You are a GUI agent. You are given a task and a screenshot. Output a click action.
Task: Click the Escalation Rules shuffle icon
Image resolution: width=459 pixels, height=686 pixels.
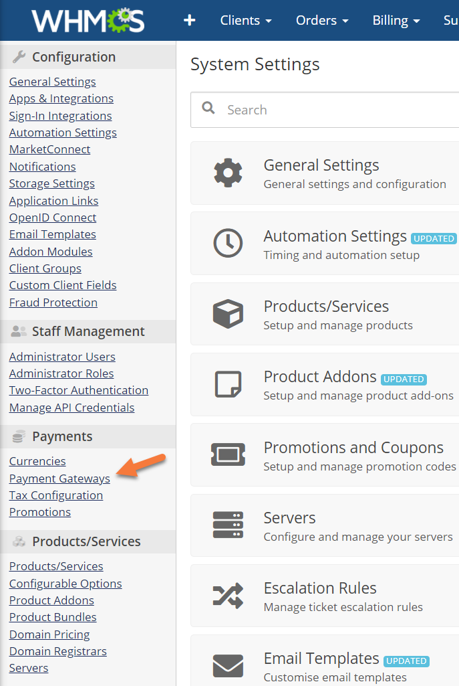(x=228, y=596)
